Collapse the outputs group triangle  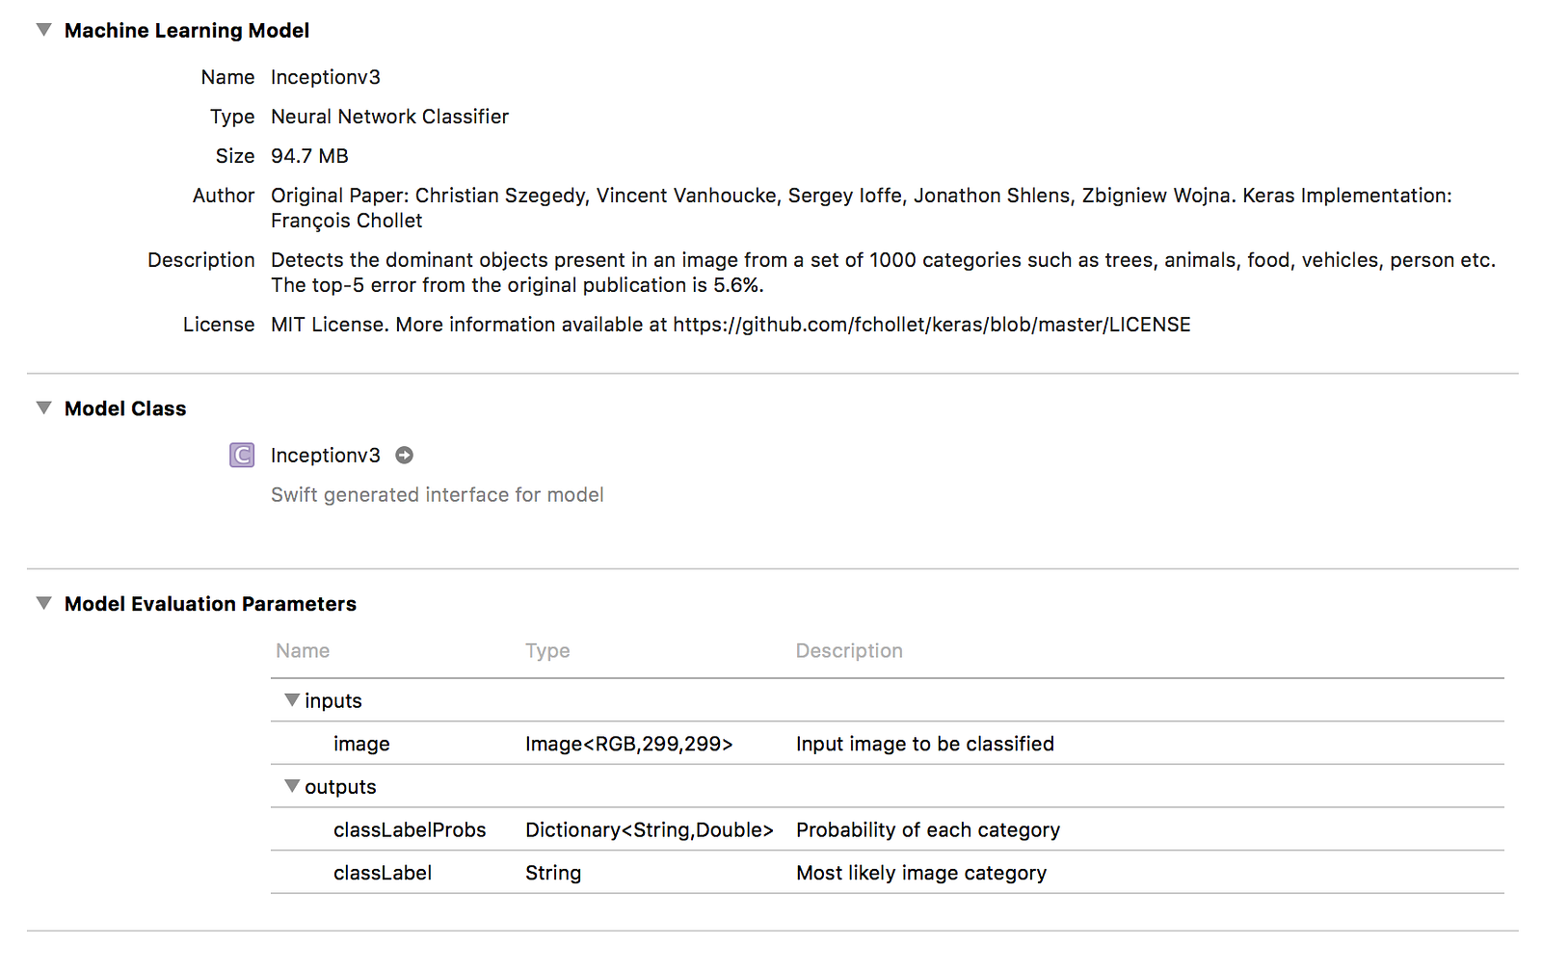click(292, 786)
